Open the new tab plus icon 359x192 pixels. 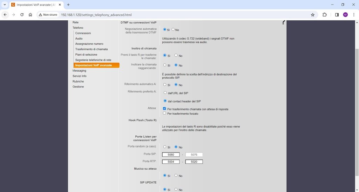click(68, 5)
